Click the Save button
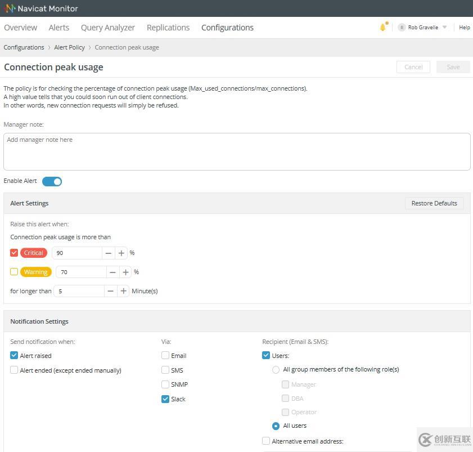This screenshot has width=473, height=452. coord(453,67)
